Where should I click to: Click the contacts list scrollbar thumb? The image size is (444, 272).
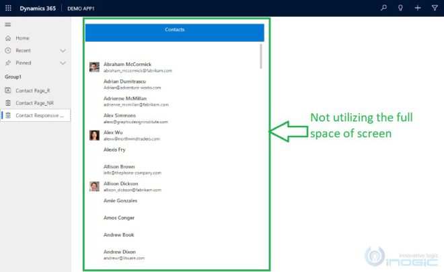(261, 57)
